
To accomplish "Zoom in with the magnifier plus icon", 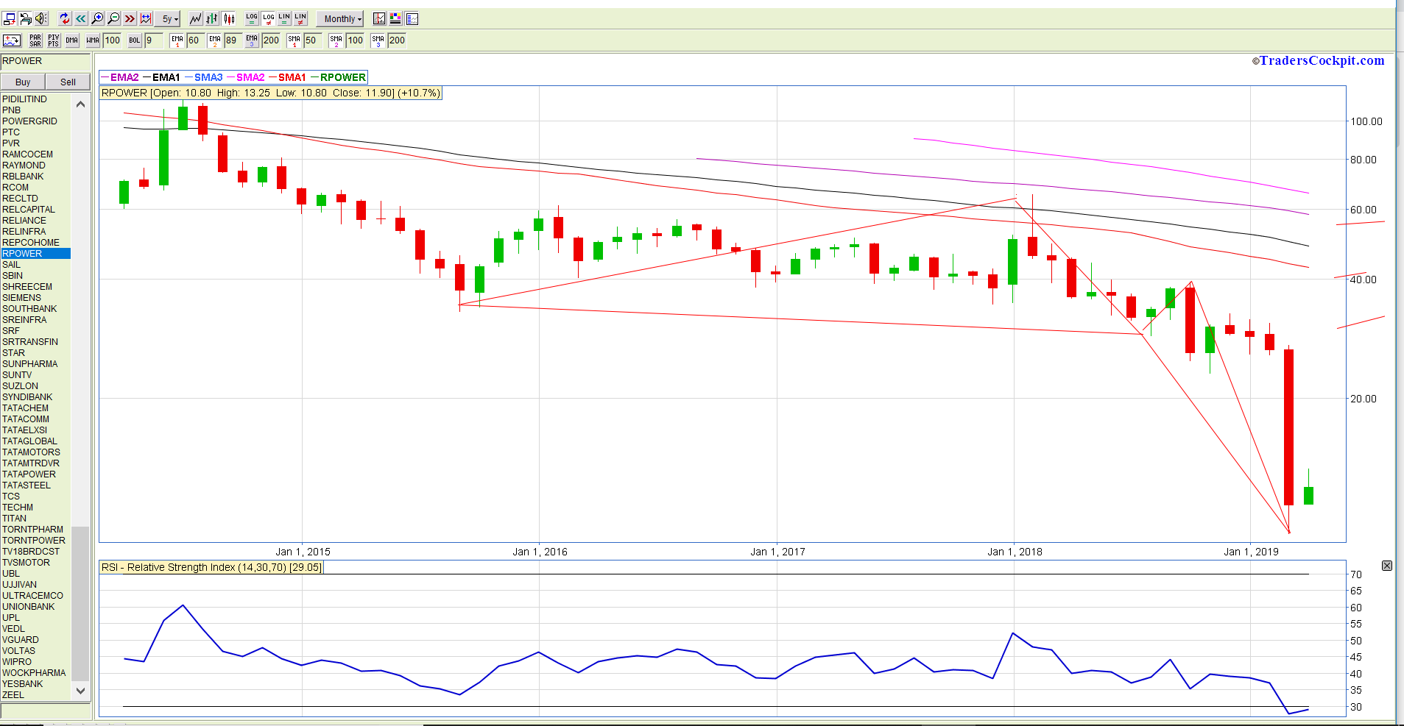I will [97, 18].
